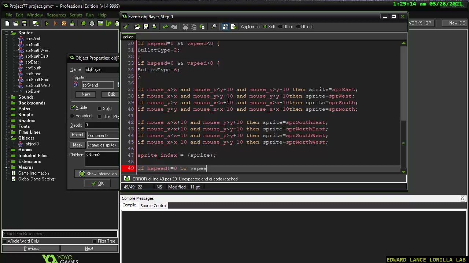Copy selected code in event editor
Image resolution: width=469 pixels, height=263 pixels.
click(193, 27)
